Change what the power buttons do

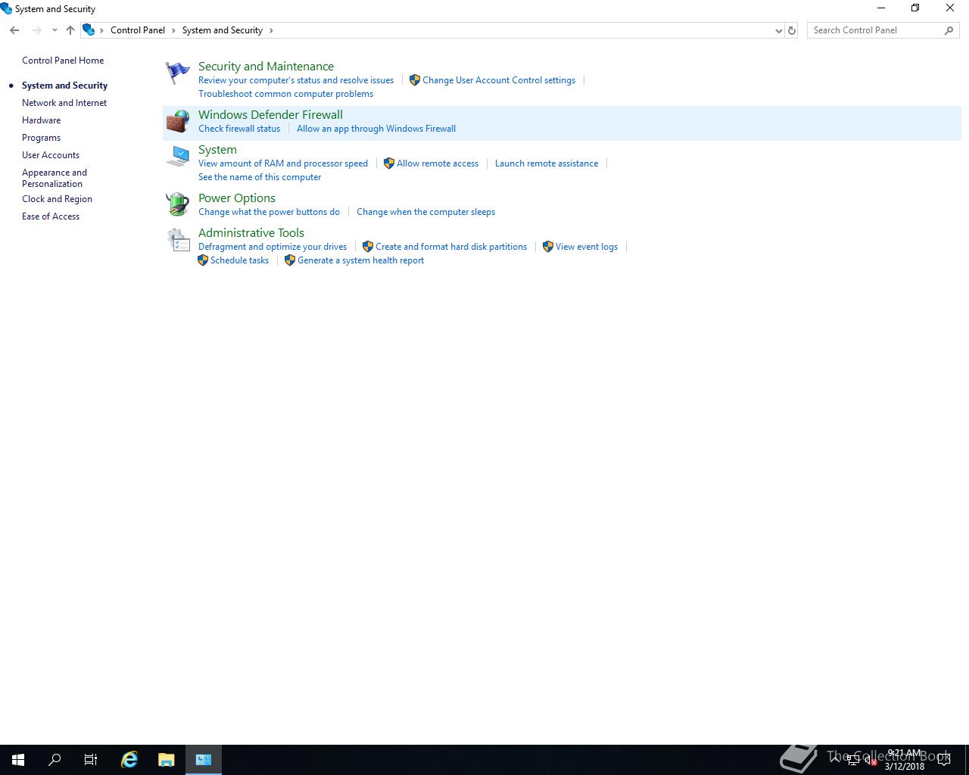[269, 212]
